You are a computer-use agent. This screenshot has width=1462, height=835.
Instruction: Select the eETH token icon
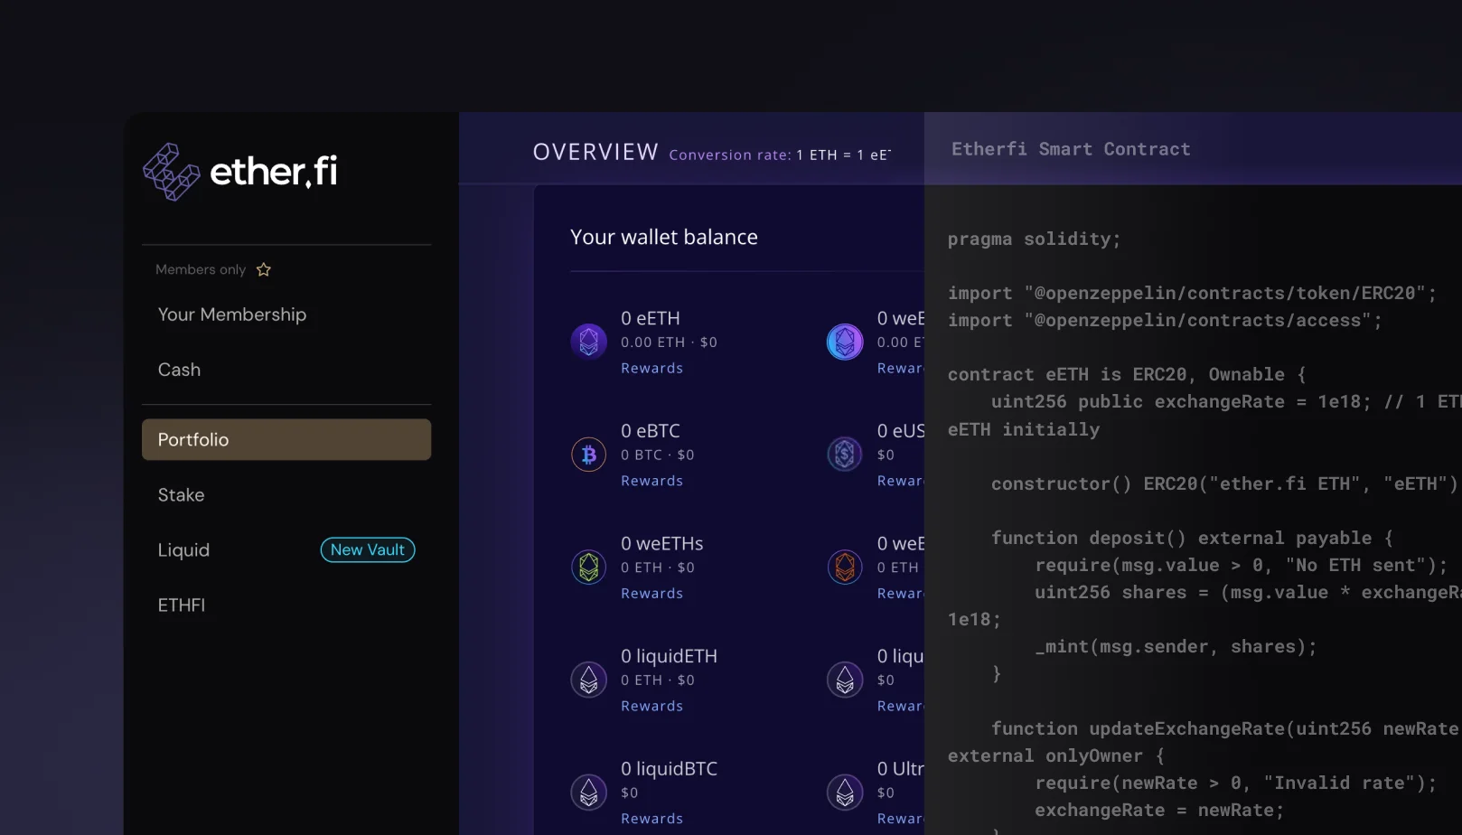pyautogui.click(x=588, y=342)
